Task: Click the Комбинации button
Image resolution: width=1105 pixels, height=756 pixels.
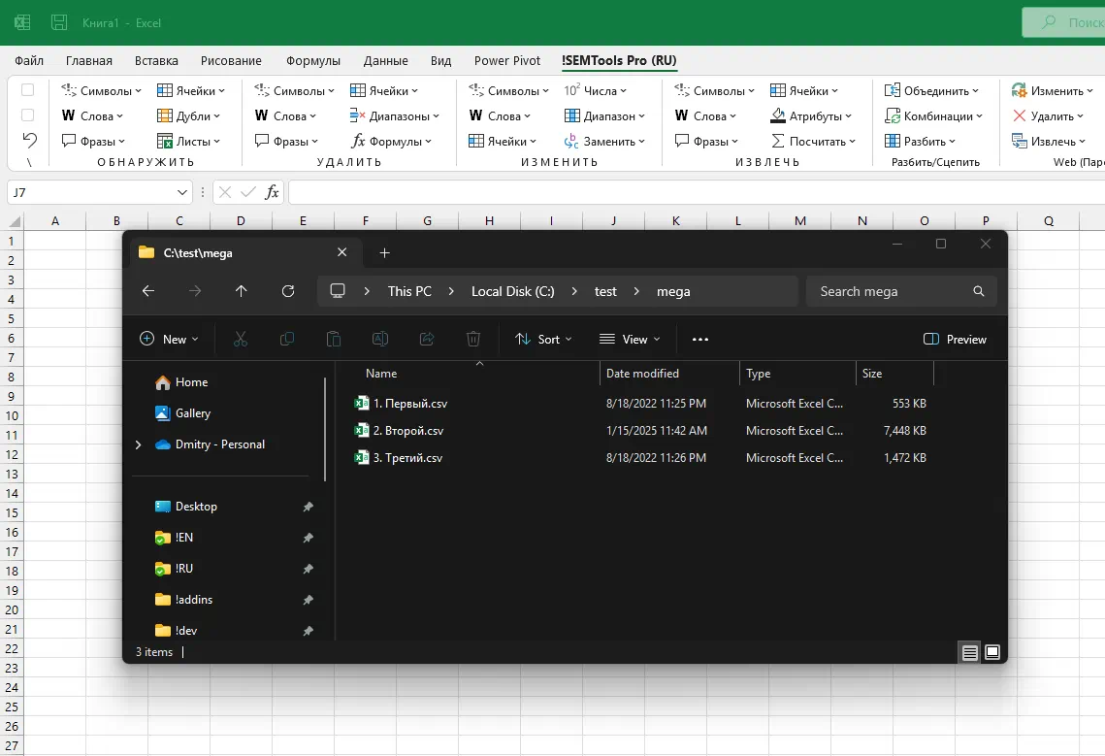Action: coord(932,115)
